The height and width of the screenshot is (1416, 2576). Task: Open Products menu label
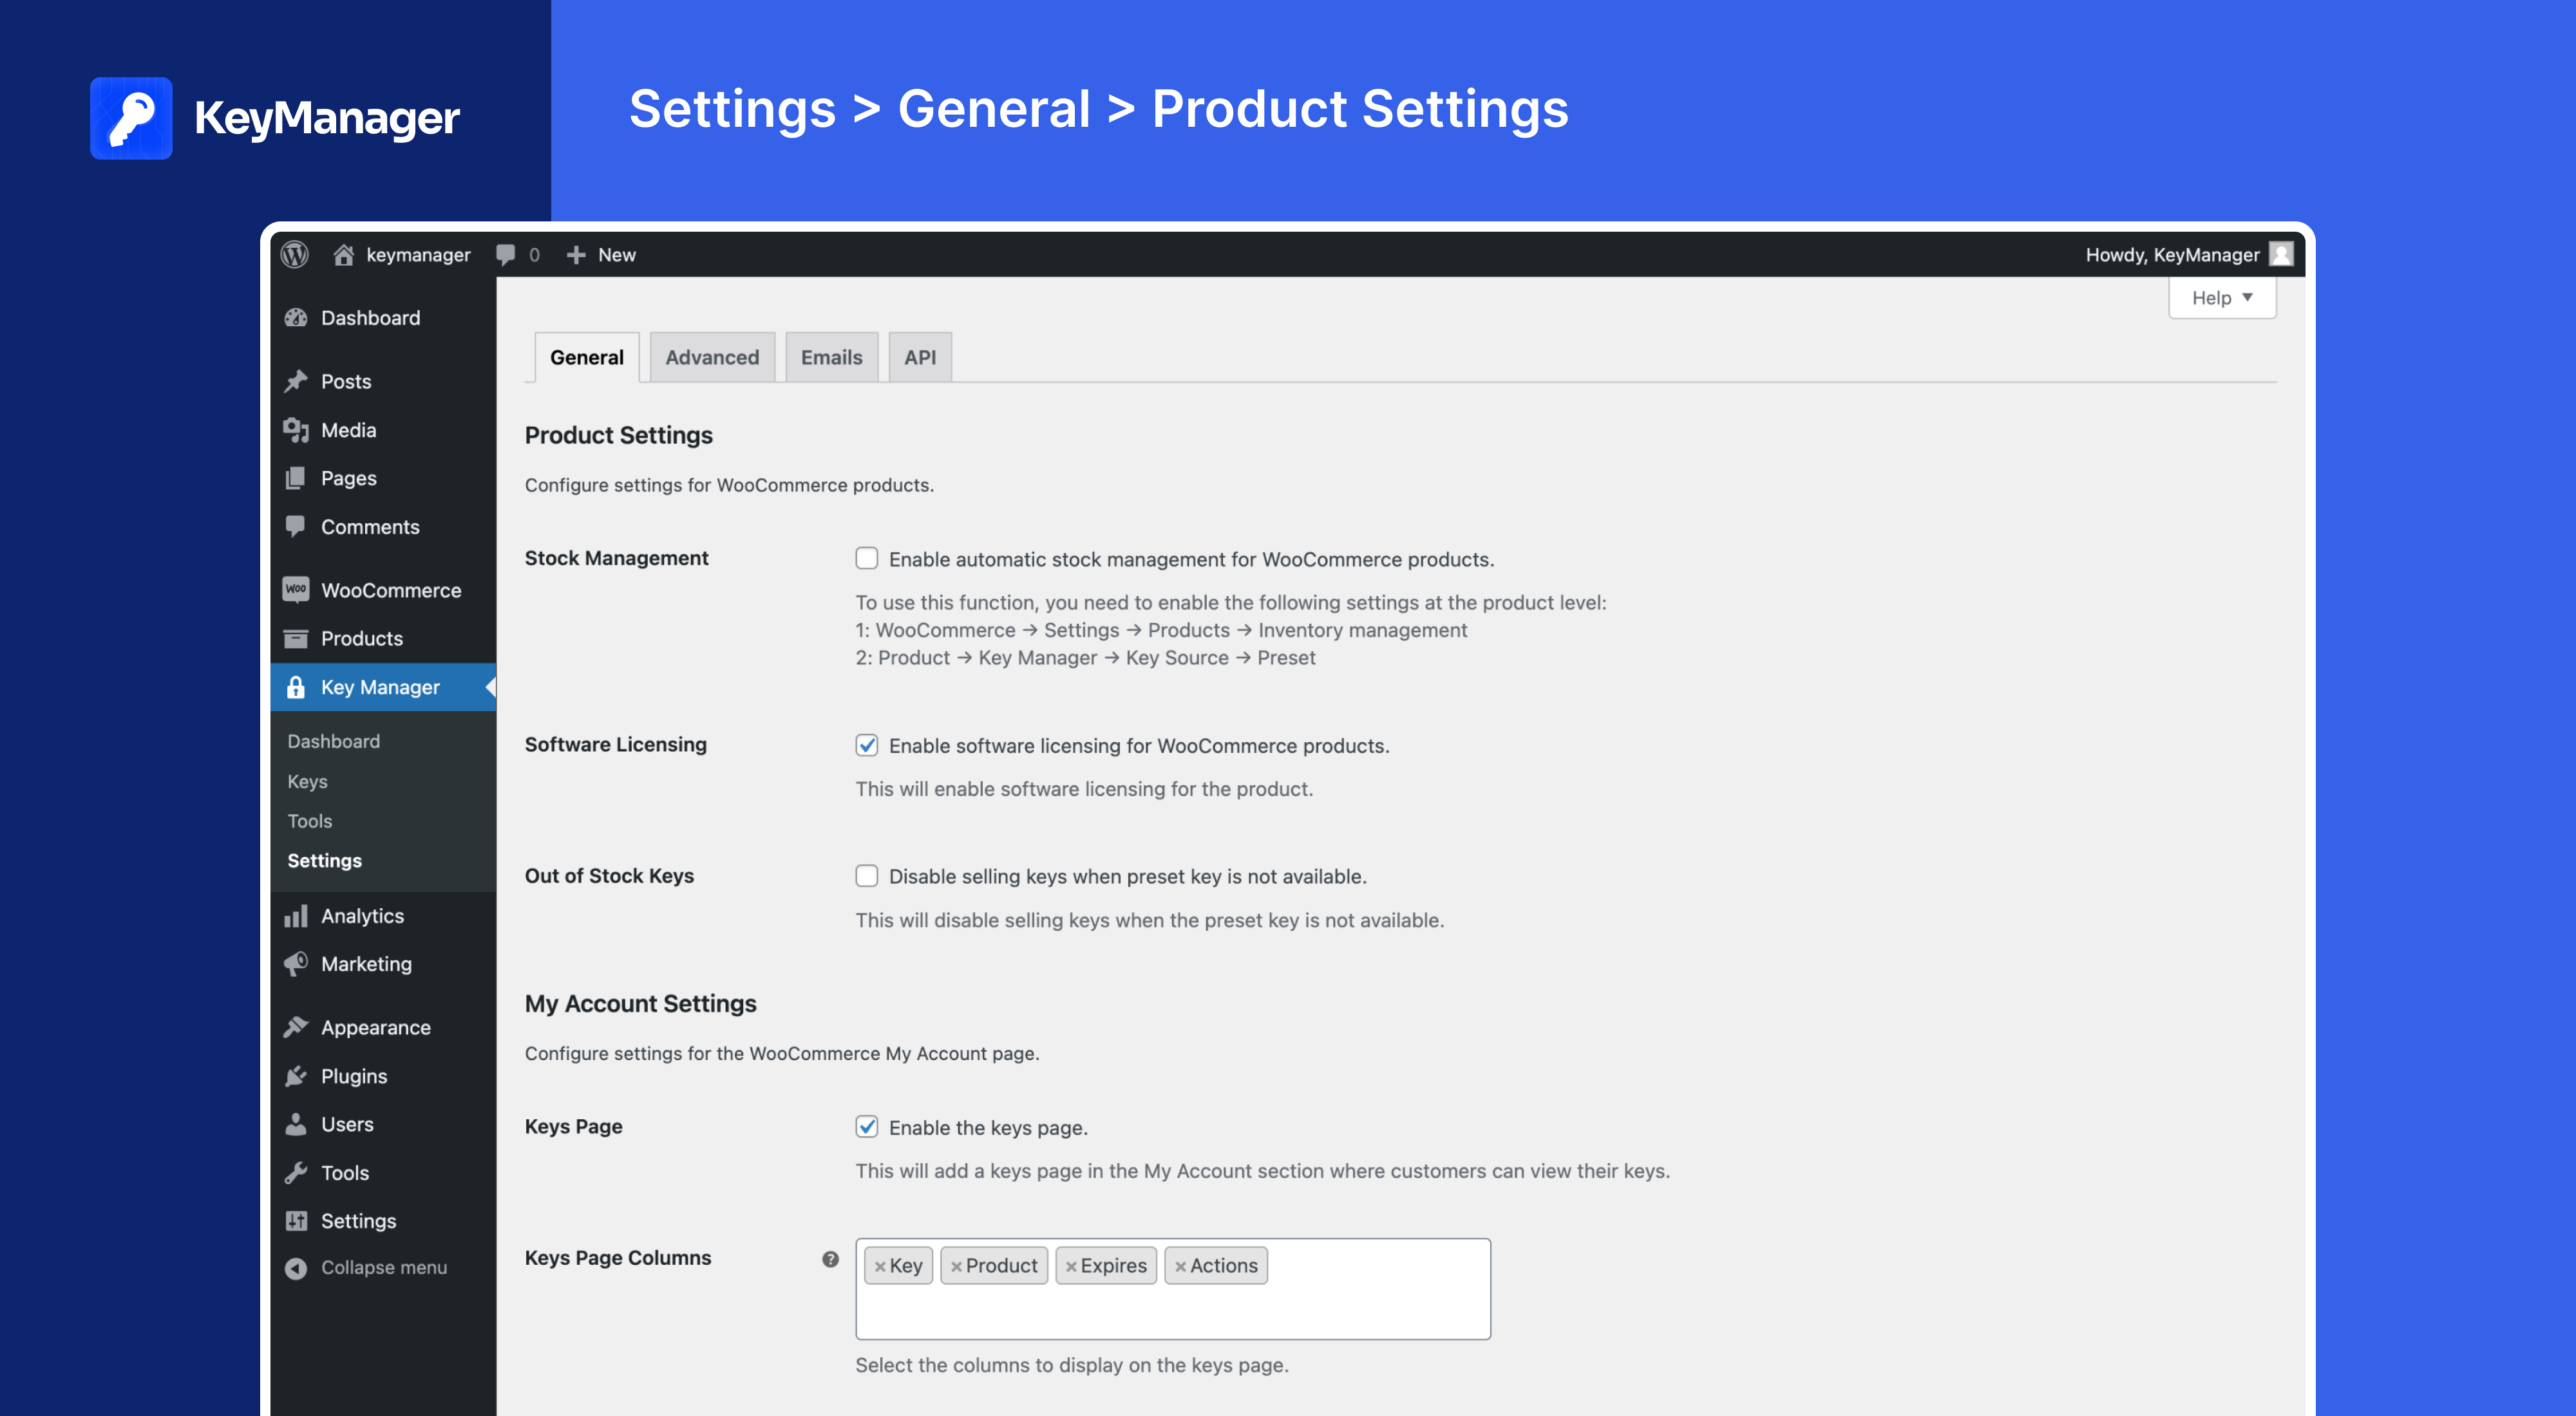tap(362, 638)
